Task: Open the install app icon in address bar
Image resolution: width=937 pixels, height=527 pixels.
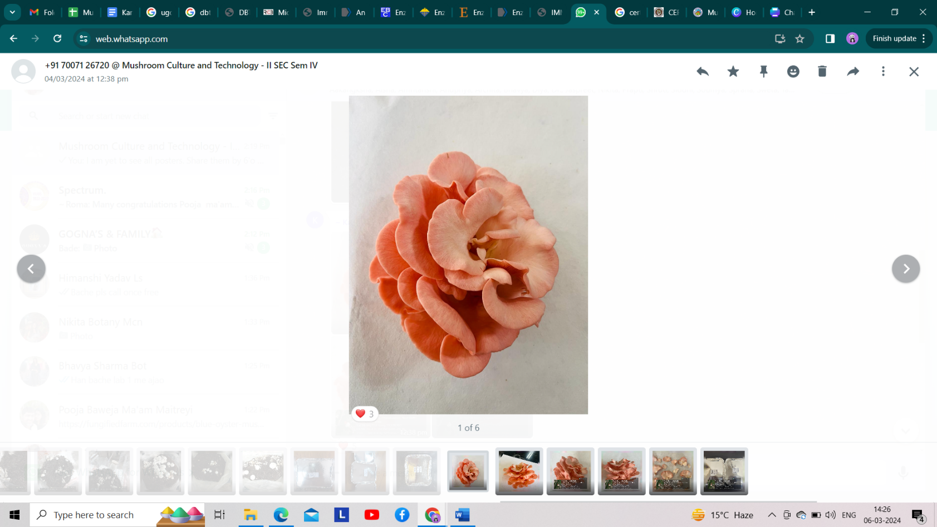Action: (780, 38)
